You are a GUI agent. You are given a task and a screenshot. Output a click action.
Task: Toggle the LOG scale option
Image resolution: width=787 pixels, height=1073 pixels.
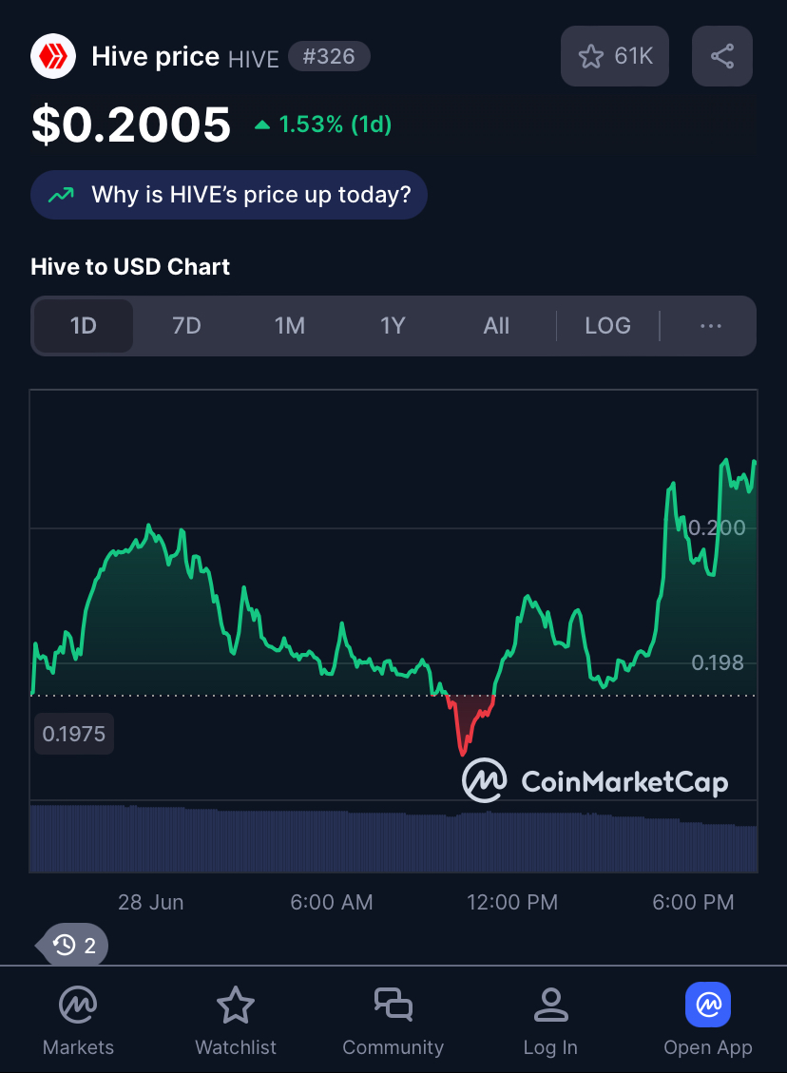(607, 326)
